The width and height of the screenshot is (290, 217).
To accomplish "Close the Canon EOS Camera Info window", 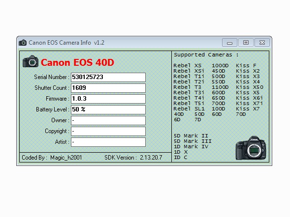I will [x=262, y=43].
